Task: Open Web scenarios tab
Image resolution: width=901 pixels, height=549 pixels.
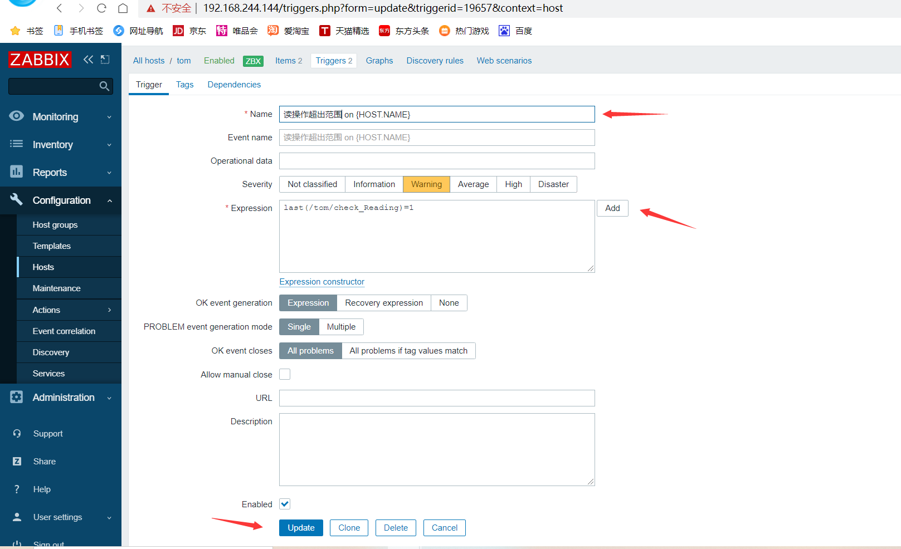Action: click(504, 61)
